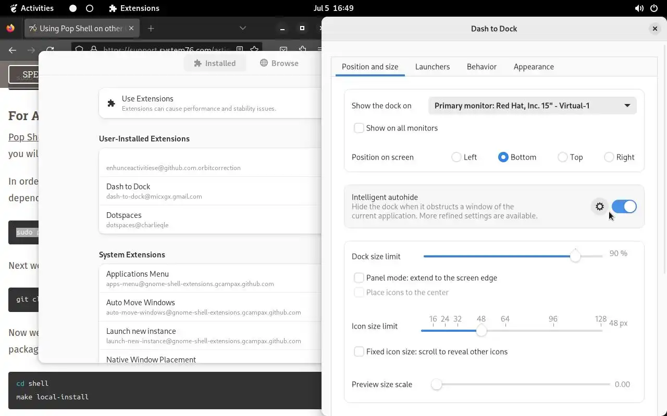Select the Top position radio button

(x=563, y=157)
